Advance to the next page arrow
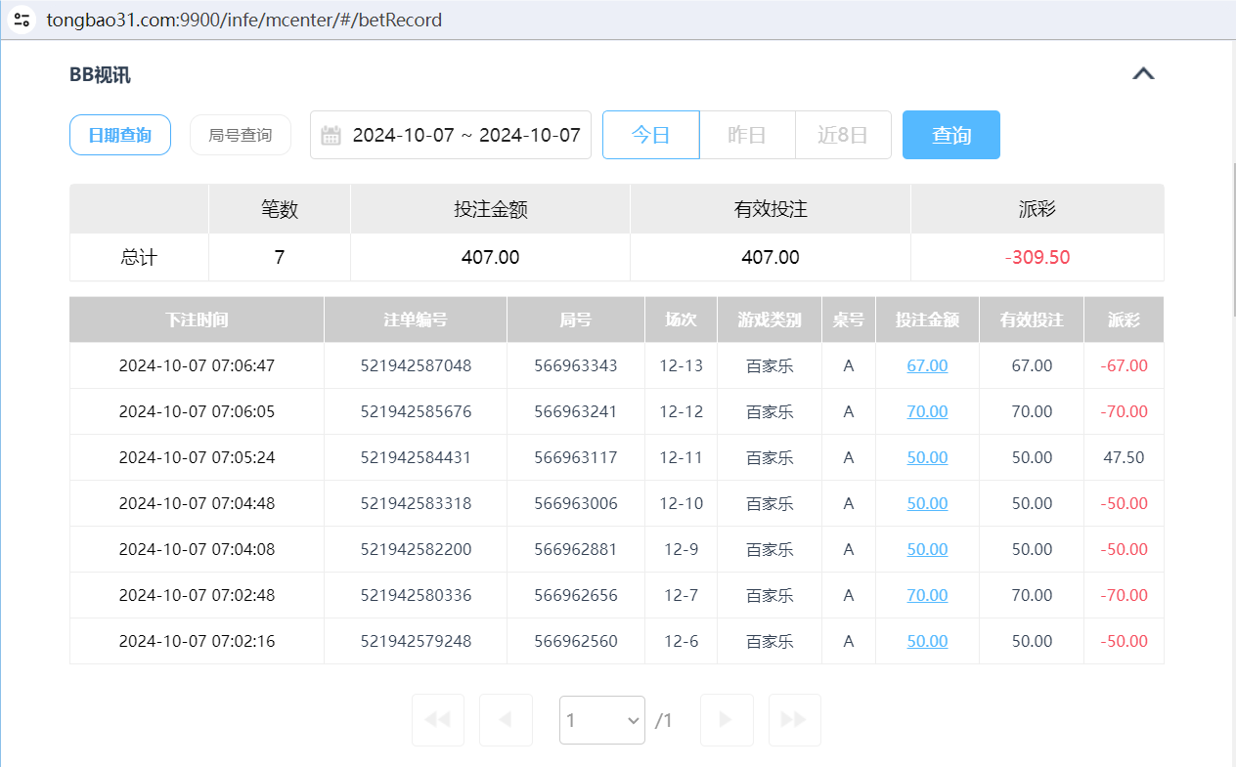Viewport: 1236px width, 767px height. [x=726, y=720]
